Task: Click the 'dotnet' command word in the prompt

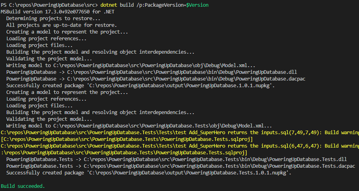Action: 108,5
